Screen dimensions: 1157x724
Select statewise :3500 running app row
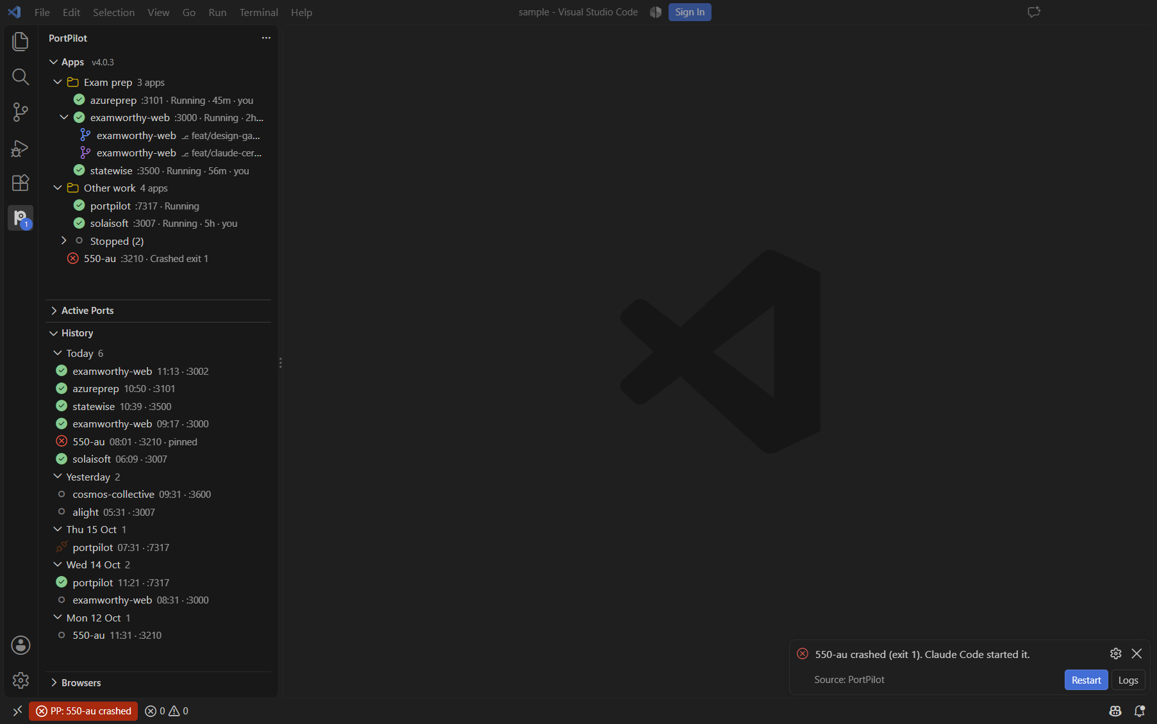(x=158, y=170)
